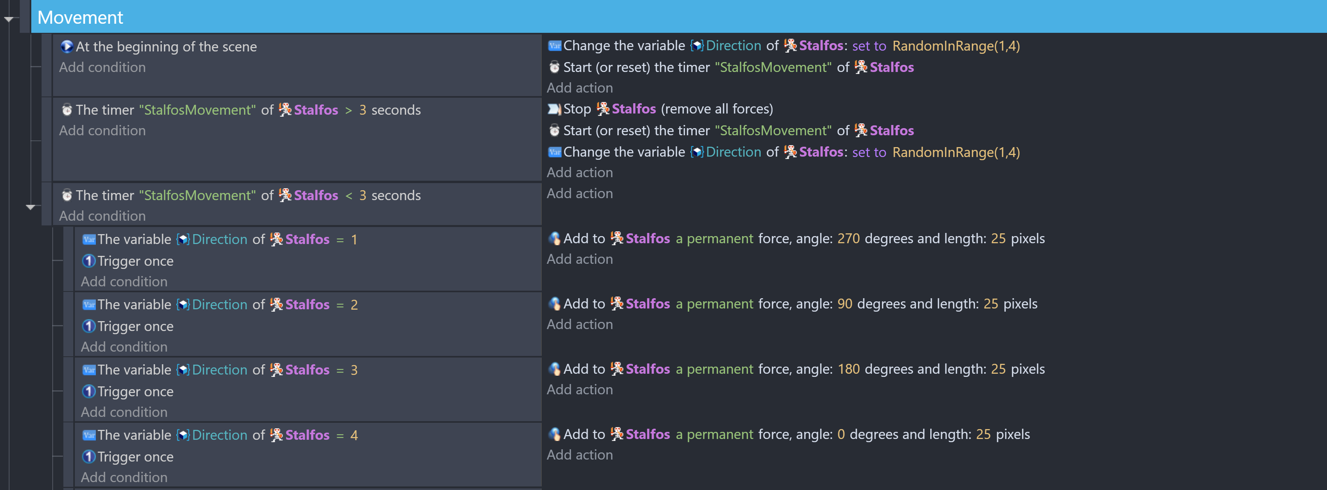Click 'Trigger once' under Direction = 3

135,392
